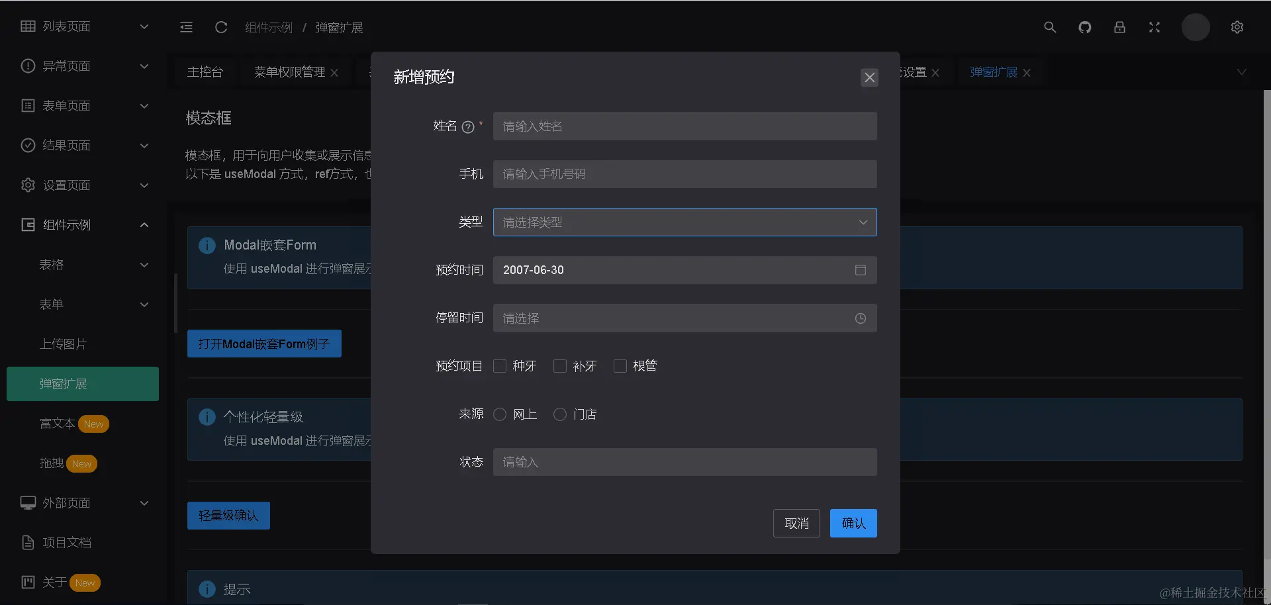Open the GitHub icon link
The image size is (1271, 605).
pos(1084,27)
